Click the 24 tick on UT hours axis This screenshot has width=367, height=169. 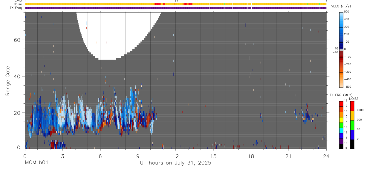click(x=326, y=156)
